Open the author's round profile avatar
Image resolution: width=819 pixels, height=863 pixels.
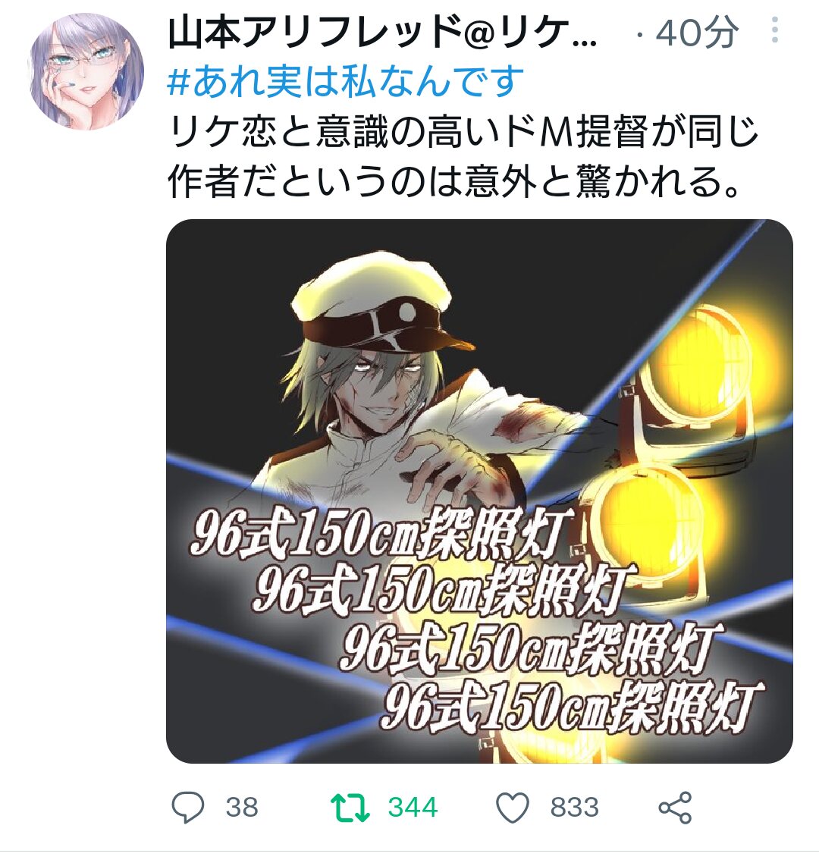pyautogui.click(x=86, y=73)
